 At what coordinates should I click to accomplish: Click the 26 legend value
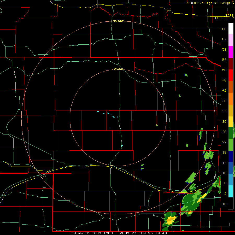click(x=224, y=132)
